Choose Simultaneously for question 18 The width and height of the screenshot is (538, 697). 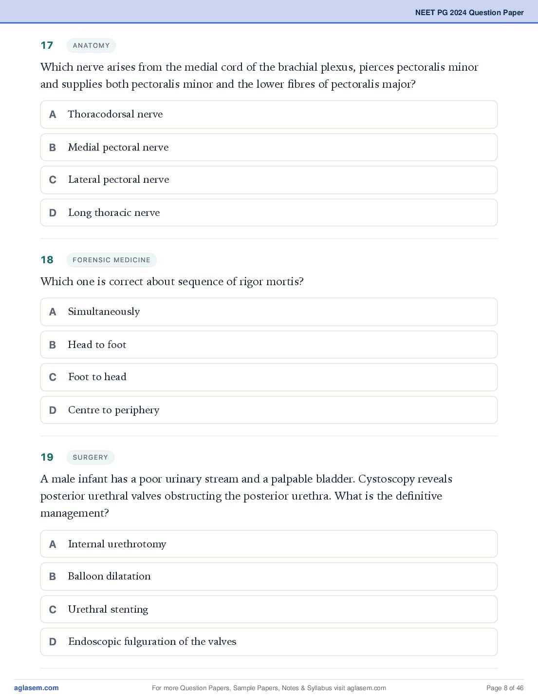269,312
